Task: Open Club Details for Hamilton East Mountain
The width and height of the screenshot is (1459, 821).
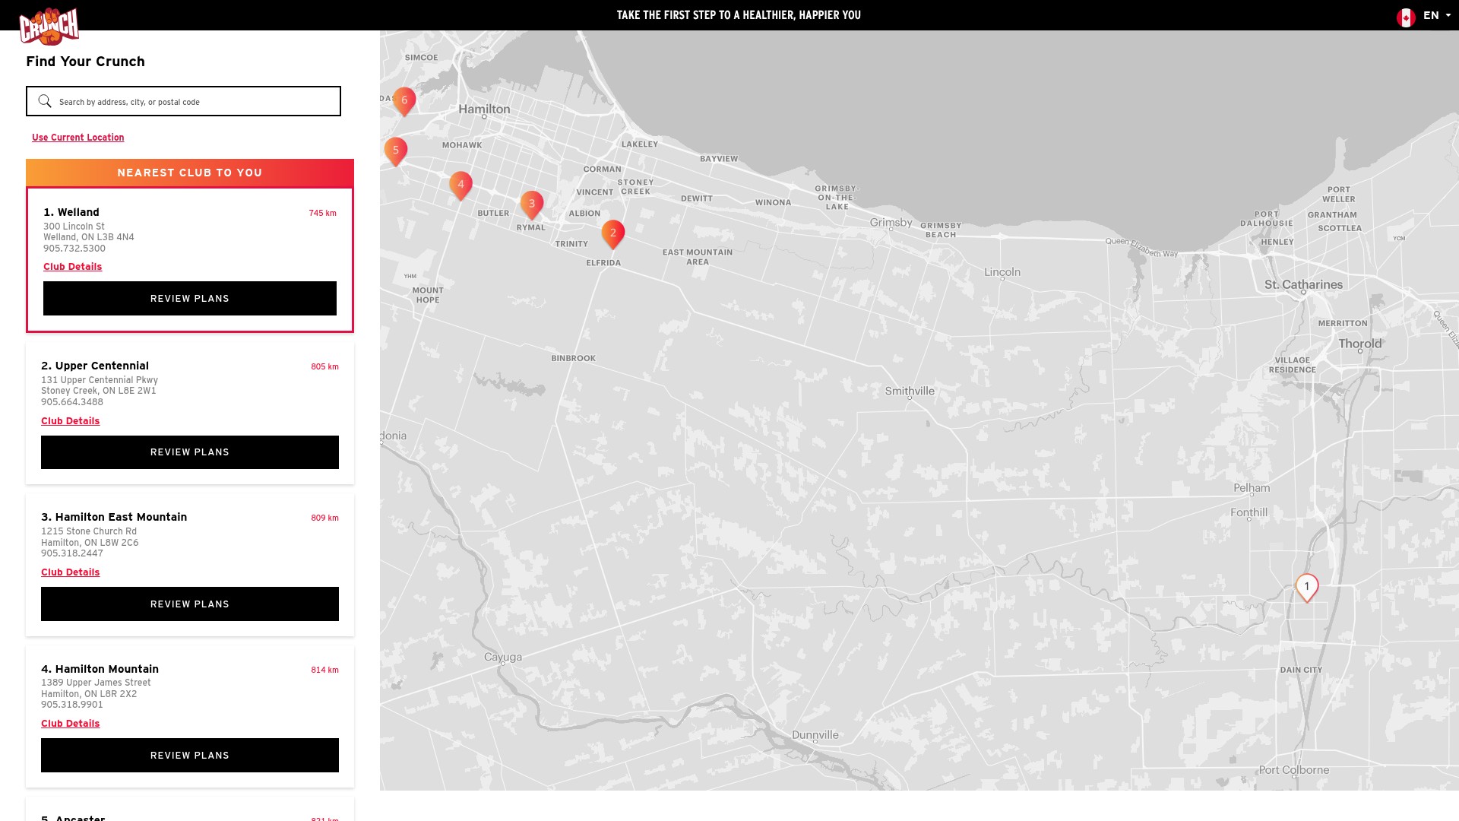Action: click(70, 572)
